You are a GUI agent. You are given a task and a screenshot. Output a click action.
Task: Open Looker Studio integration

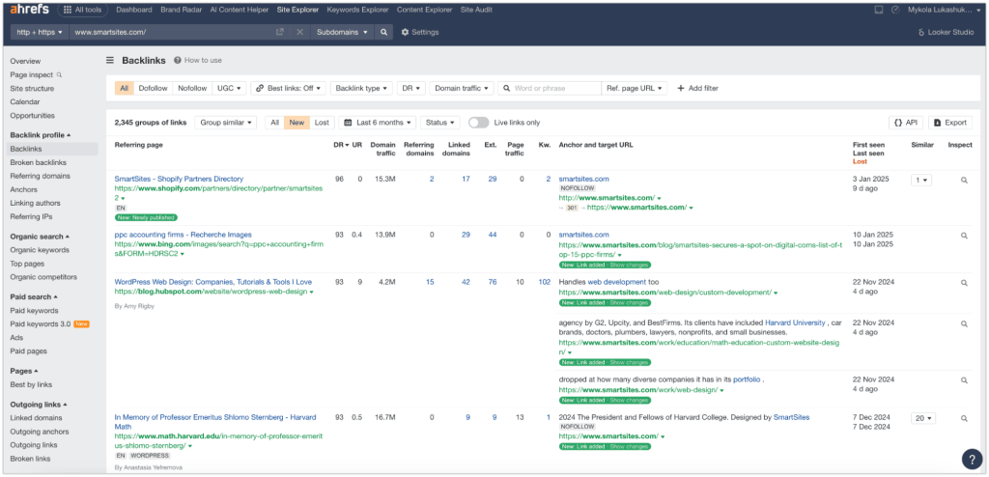click(x=947, y=32)
